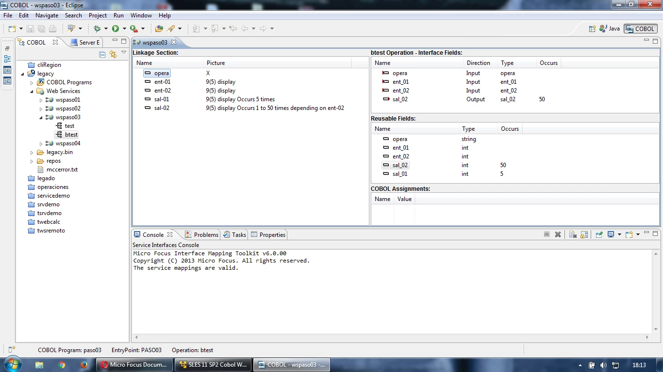The width and height of the screenshot is (663, 372).
Task: Open the Debug dropdown arrow
Action: (x=106, y=29)
